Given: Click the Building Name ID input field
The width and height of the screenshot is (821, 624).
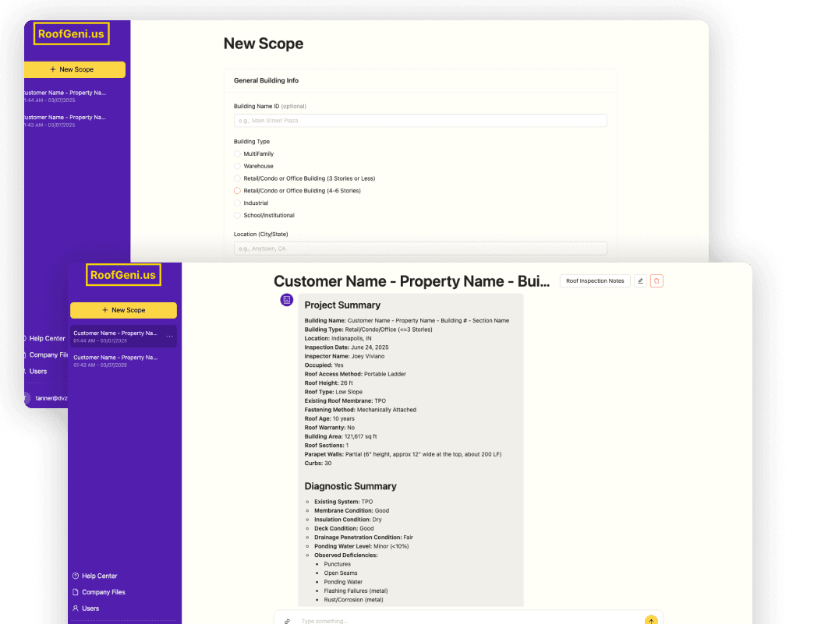Looking at the screenshot, I should click(420, 121).
